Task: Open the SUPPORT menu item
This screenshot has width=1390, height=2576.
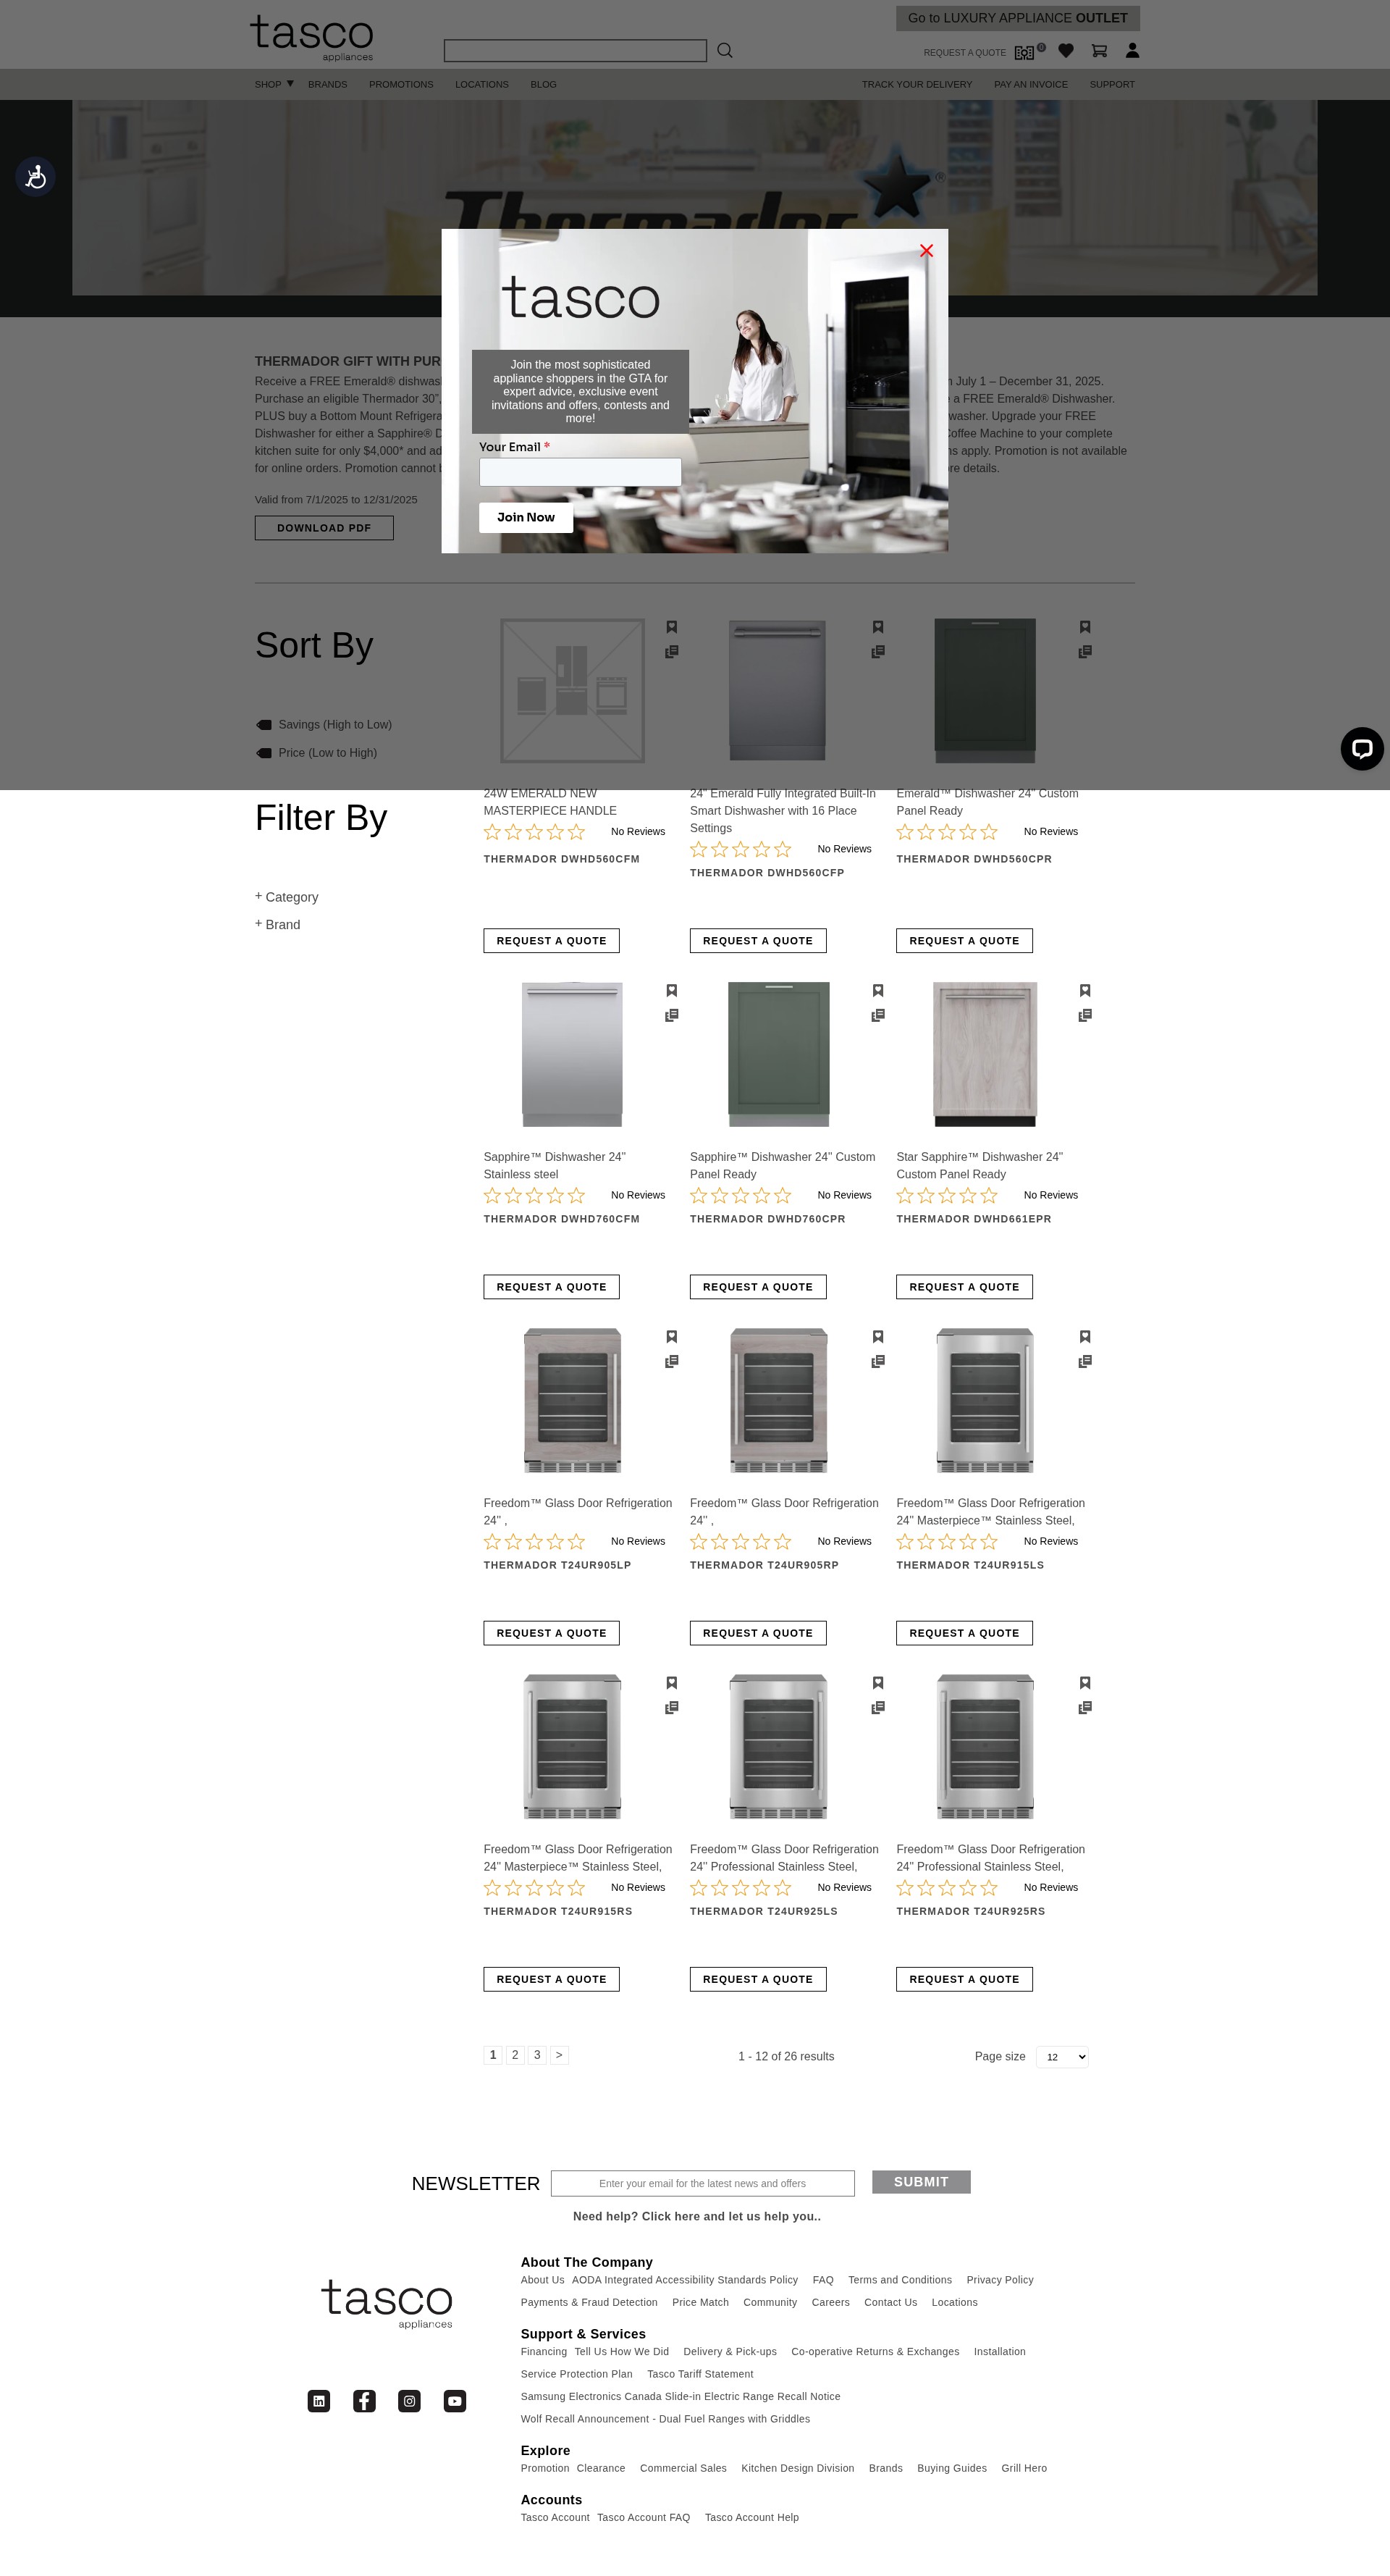Action: pos(1112,85)
